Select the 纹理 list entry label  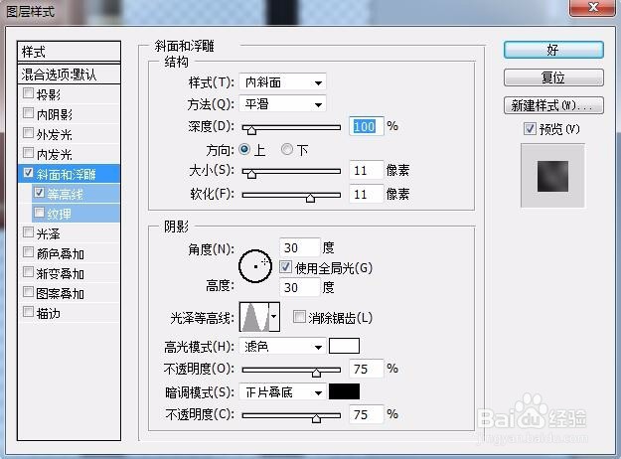(59, 215)
